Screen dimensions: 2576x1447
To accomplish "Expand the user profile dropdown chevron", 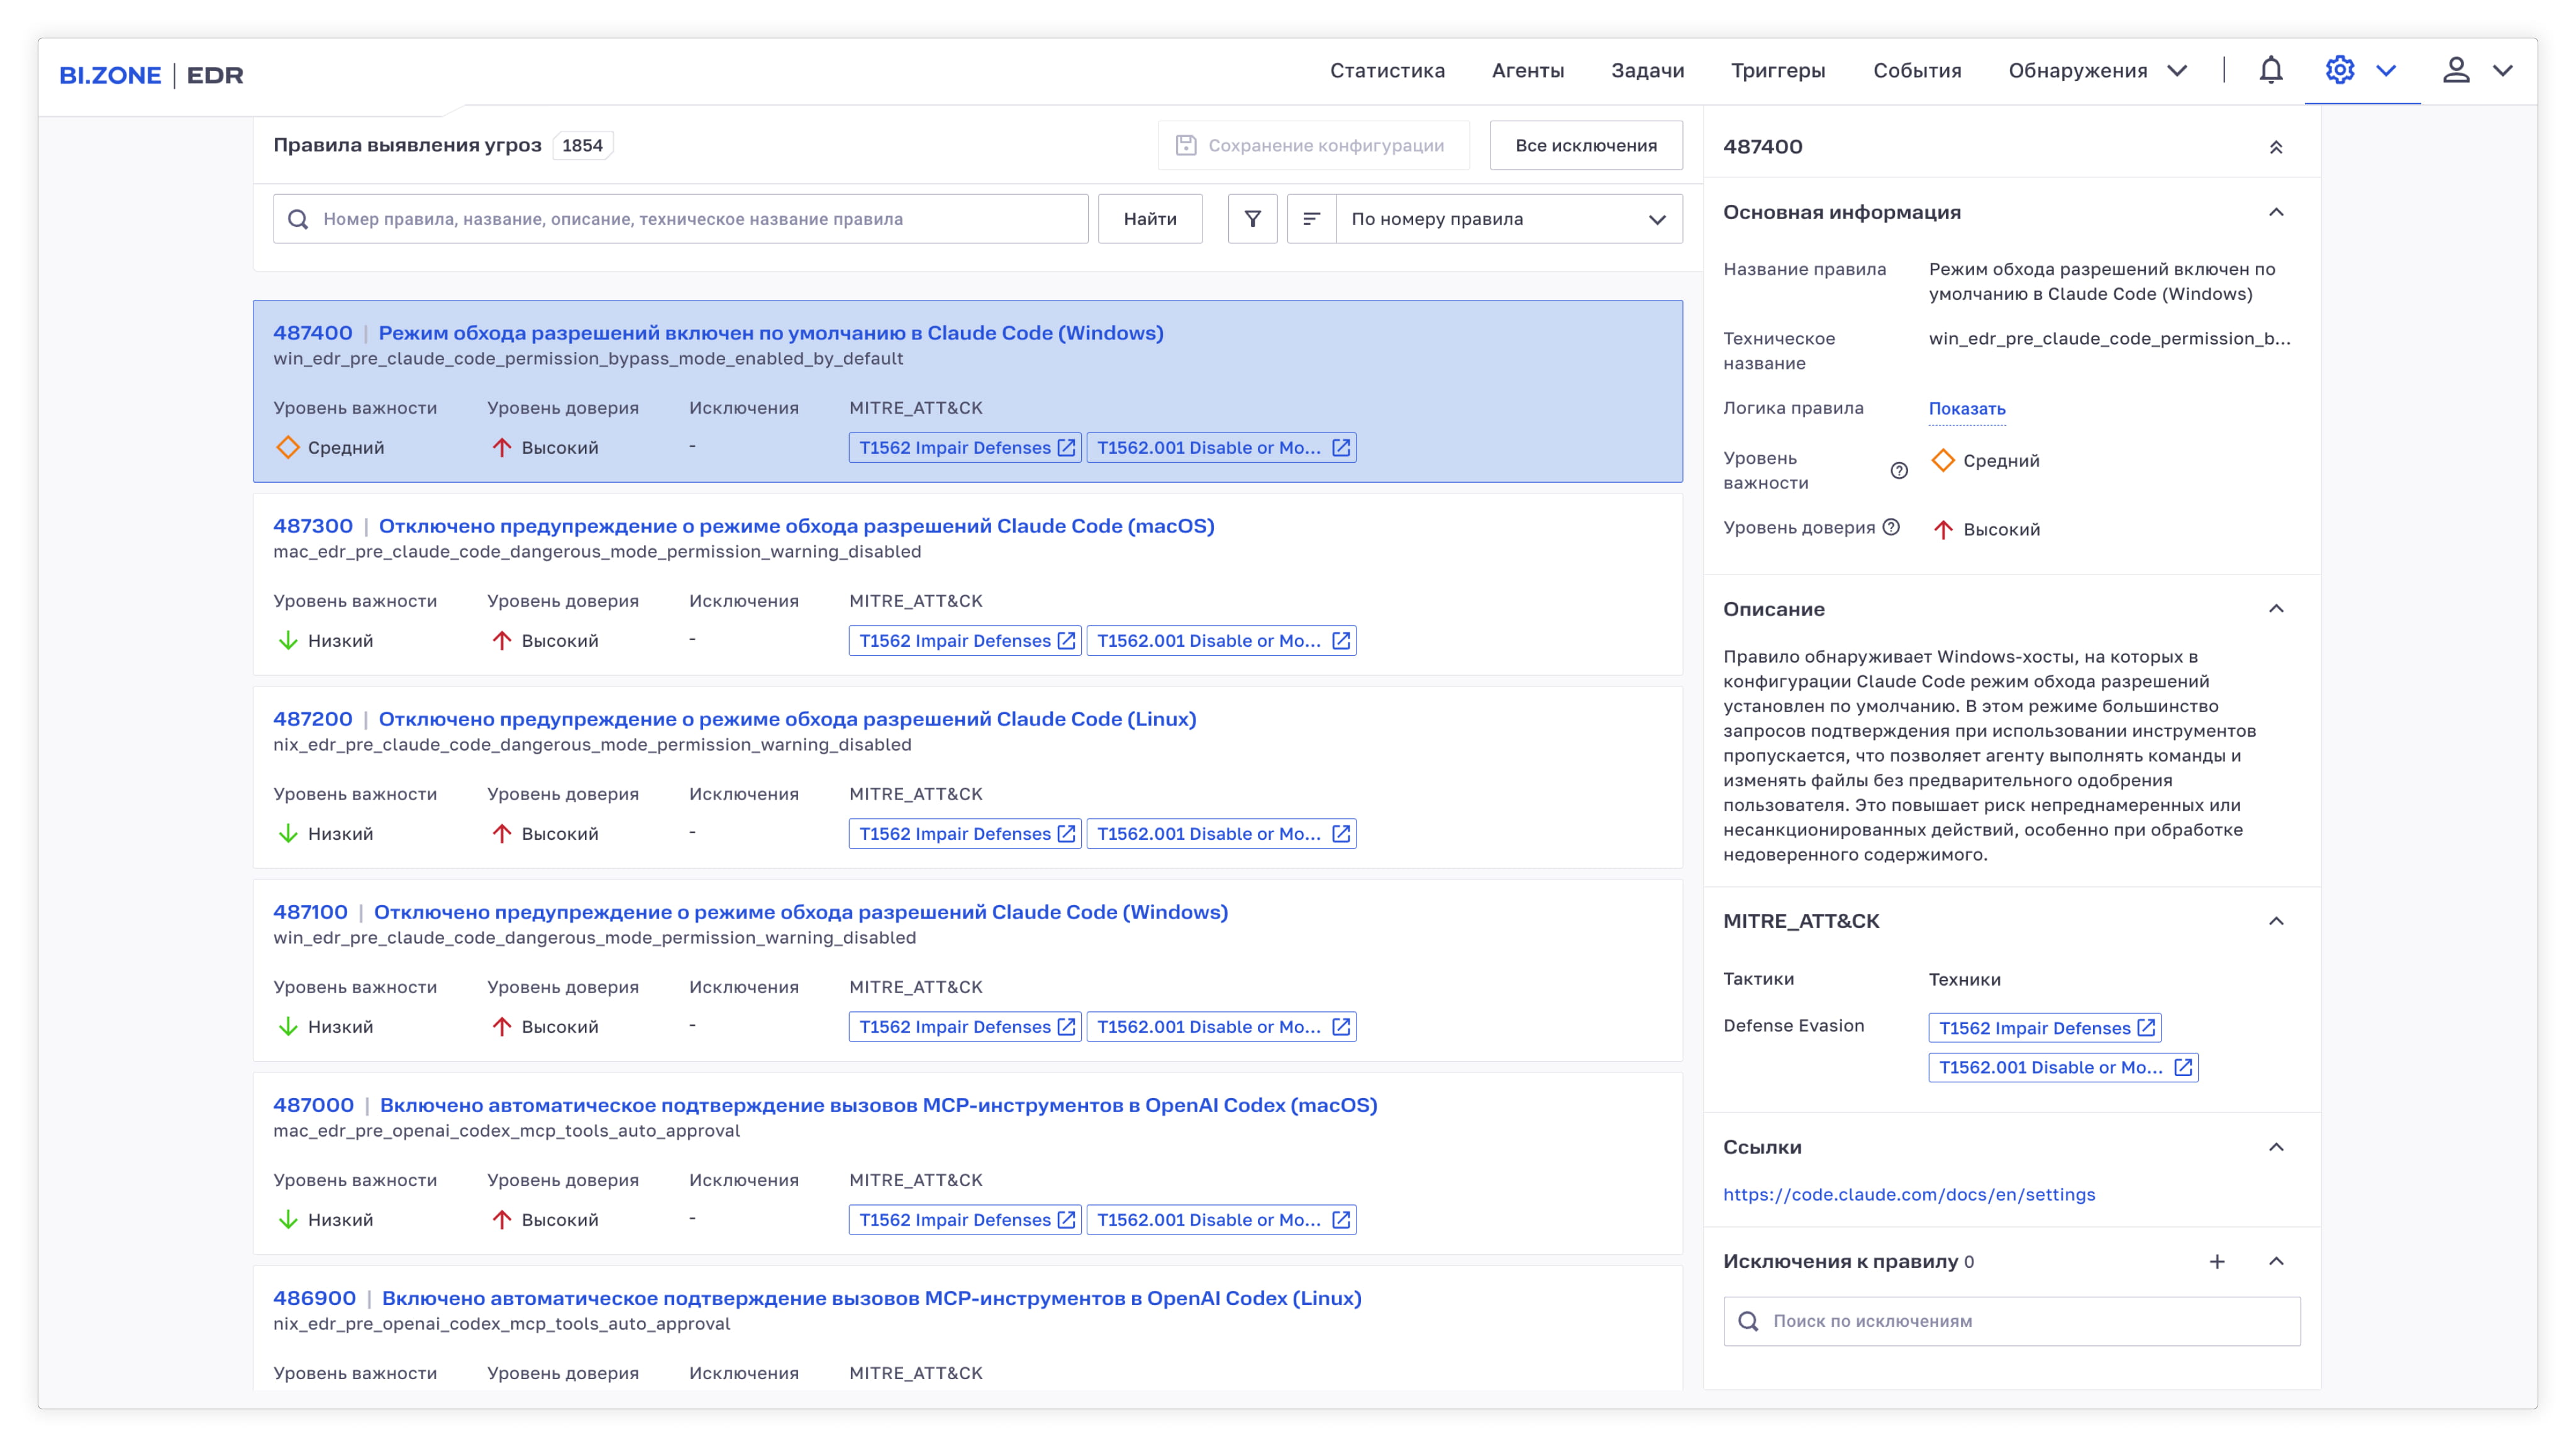I will tap(2502, 71).
